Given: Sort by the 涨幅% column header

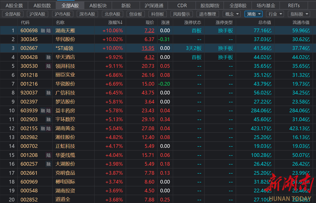Looking at the screenshot, I should click(x=115, y=22).
